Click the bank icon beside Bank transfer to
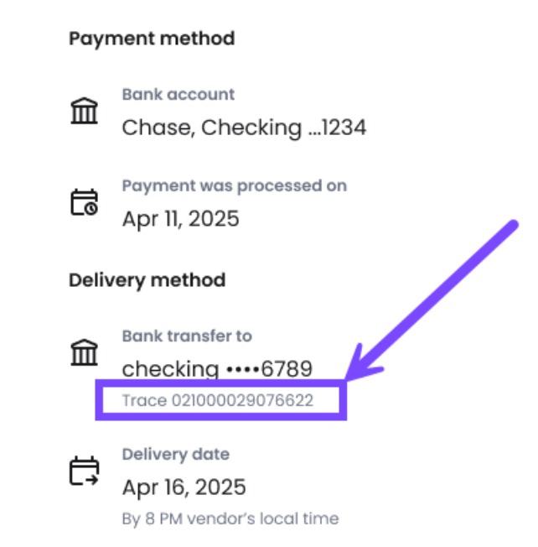538x547 pixels. click(x=84, y=352)
